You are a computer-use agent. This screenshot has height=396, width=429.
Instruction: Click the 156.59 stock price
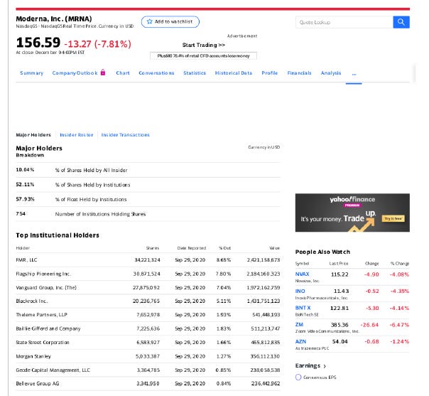pos(38,43)
